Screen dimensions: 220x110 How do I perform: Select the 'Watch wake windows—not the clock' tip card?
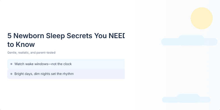tap(66, 64)
